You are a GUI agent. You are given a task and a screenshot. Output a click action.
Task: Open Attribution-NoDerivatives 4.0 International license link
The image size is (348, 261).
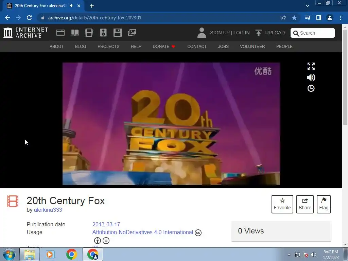point(143,232)
